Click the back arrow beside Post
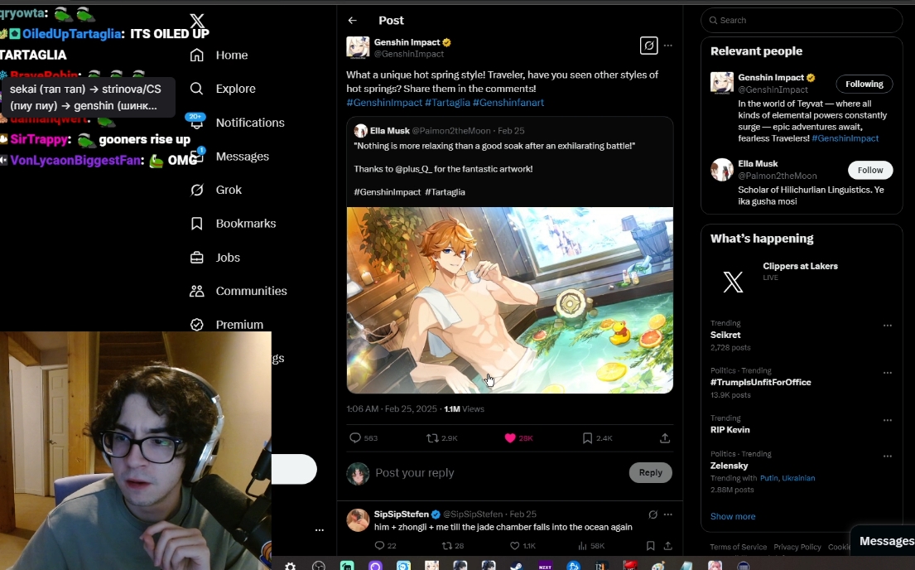 tap(353, 21)
